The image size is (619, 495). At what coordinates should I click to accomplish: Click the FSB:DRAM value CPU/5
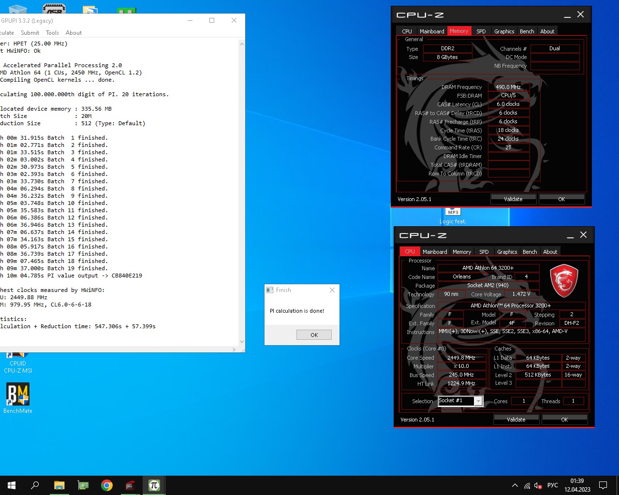(x=508, y=95)
